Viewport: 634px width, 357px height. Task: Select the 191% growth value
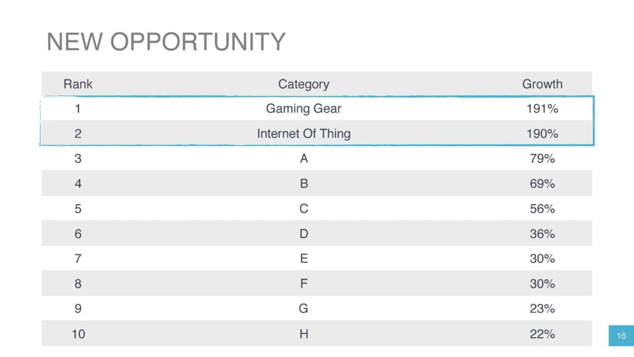point(542,108)
